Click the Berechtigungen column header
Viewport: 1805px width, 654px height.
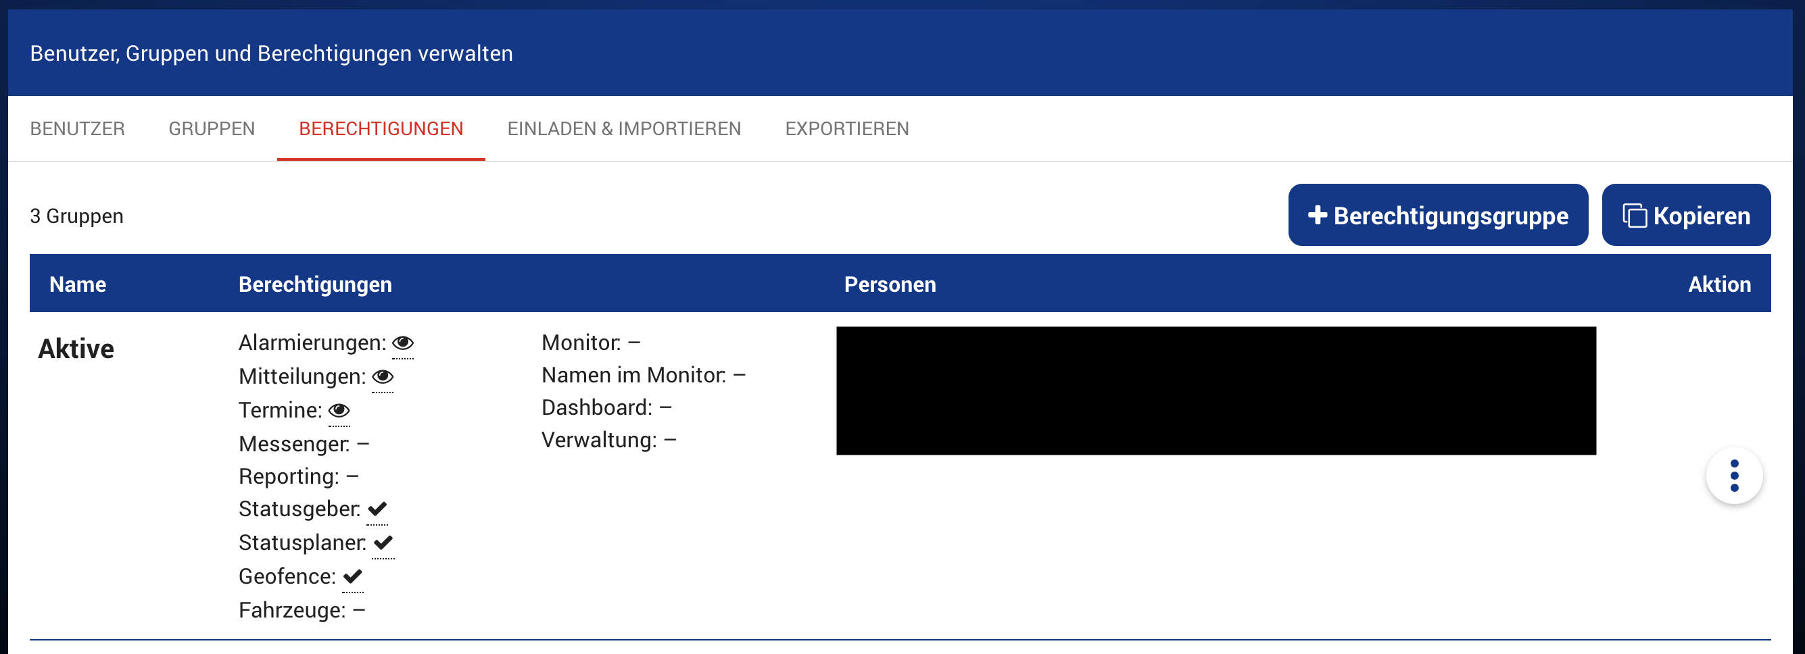coord(314,284)
